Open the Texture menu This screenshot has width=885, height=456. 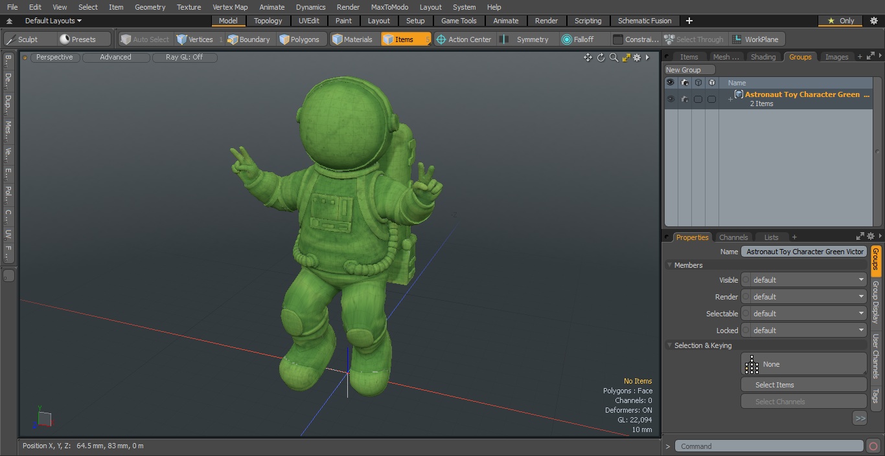[189, 7]
